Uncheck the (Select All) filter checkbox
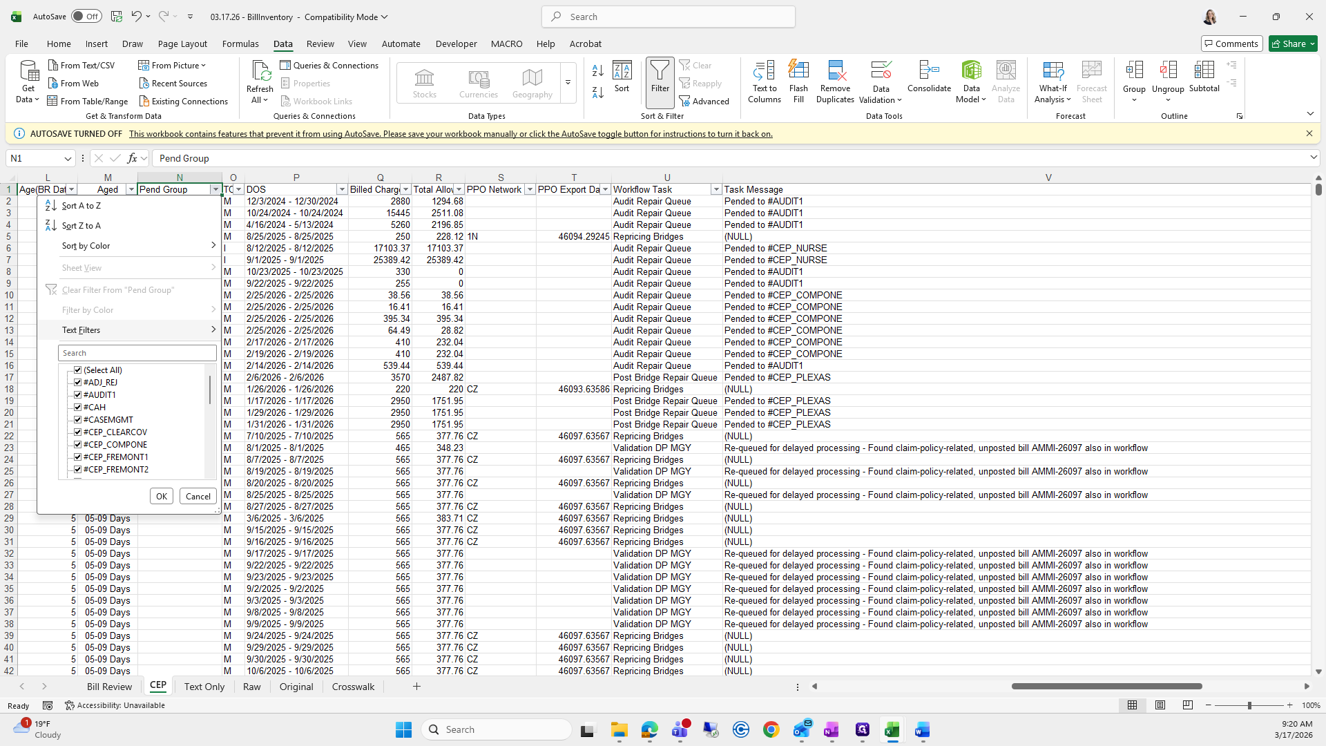 [78, 370]
